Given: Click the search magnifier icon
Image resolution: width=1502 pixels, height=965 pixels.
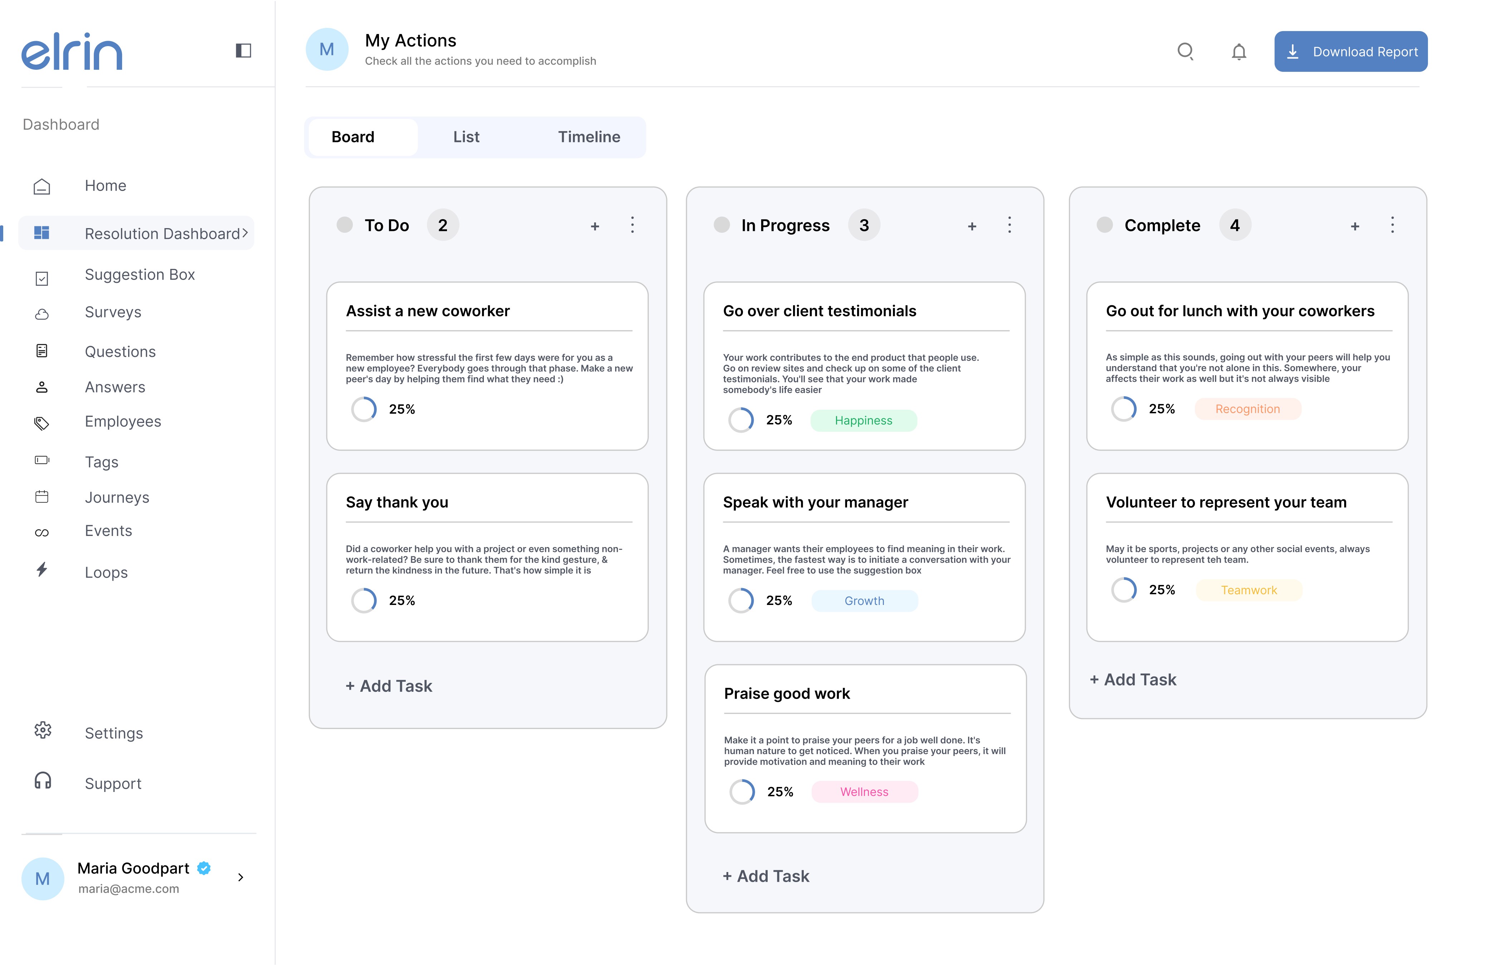Looking at the screenshot, I should (1185, 51).
